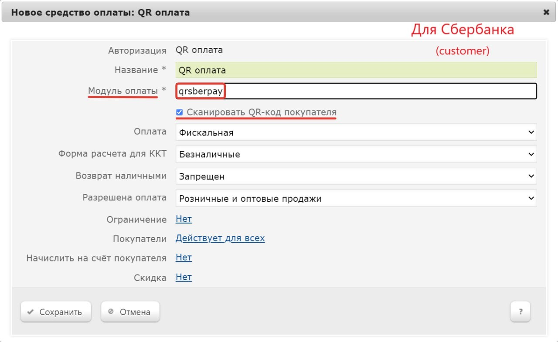Click the Название input field
The image size is (558, 342).
[356, 70]
